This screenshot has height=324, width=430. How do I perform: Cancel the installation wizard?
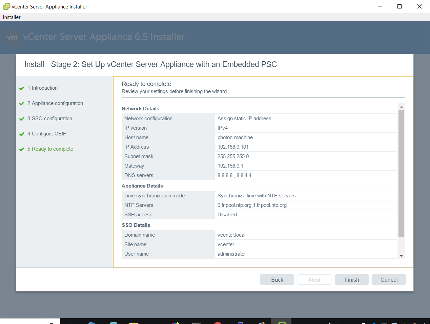coord(389,280)
